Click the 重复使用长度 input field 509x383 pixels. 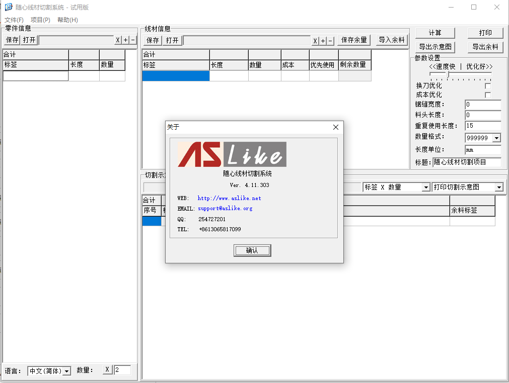[483, 126]
